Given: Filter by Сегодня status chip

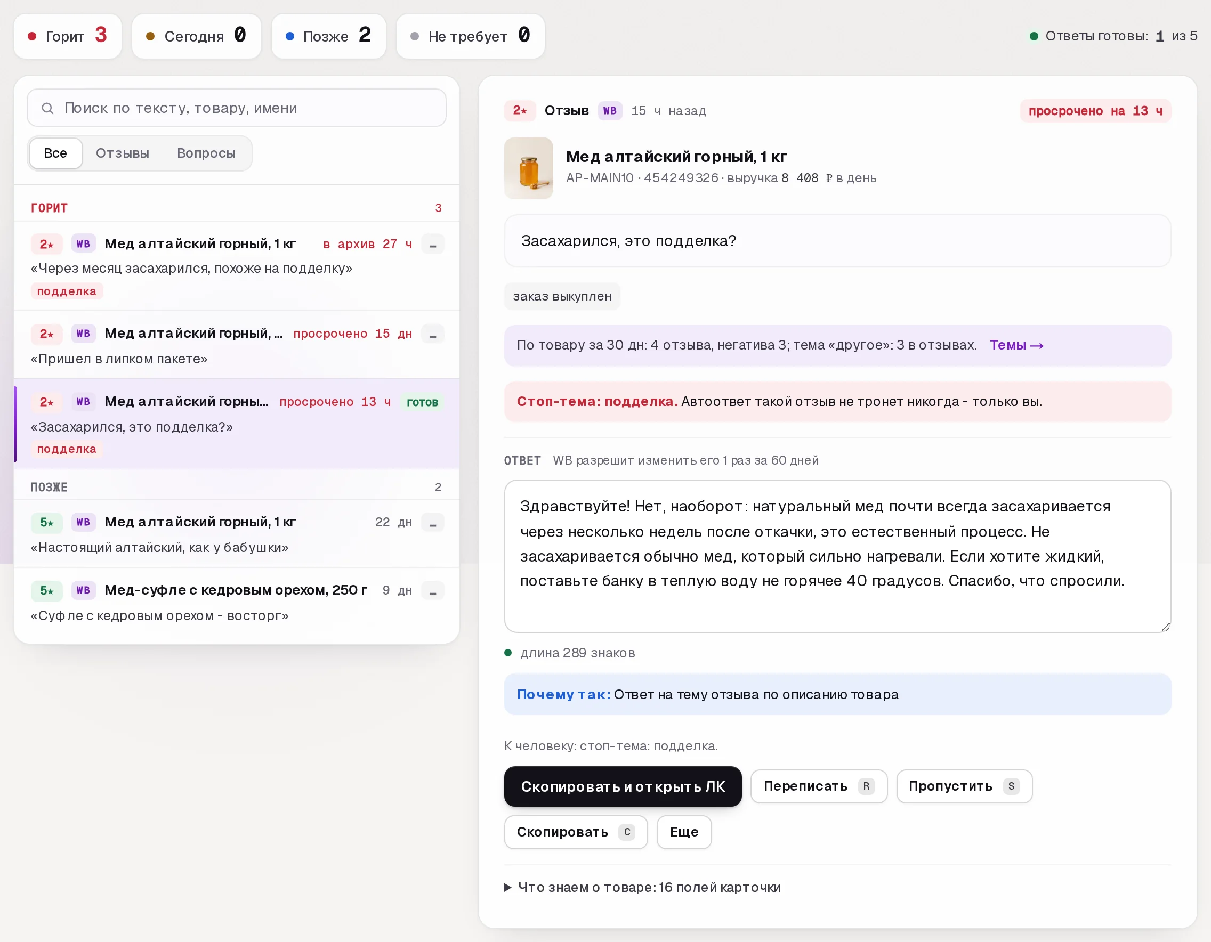Looking at the screenshot, I should [196, 36].
